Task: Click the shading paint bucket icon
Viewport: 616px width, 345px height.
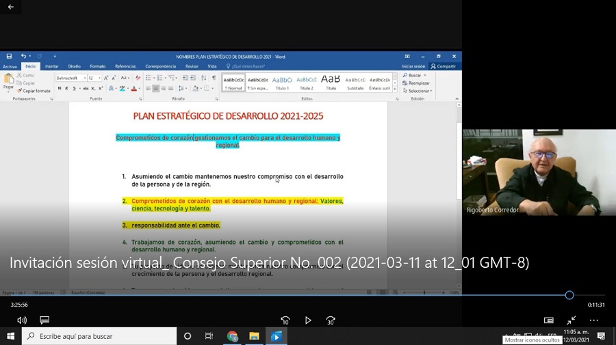Action: point(195,89)
